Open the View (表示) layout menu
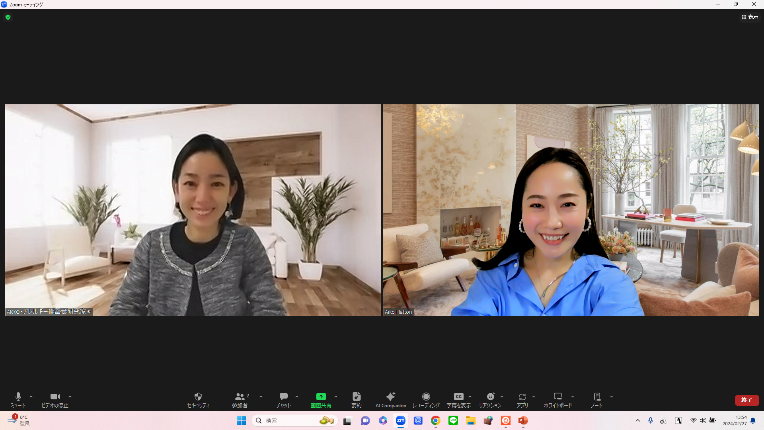This screenshot has height=430, width=764. [750, 17]
